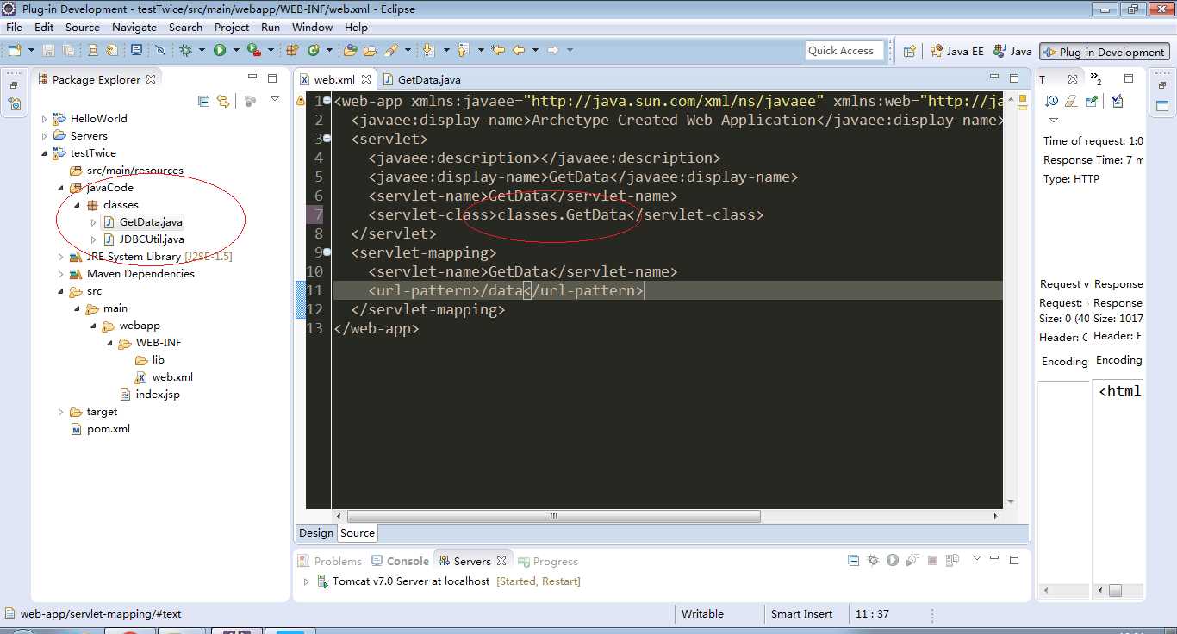Toggle Link with Editor in Package Explorer
This screenshot has width=1177, height=634.
coord(223,101)
